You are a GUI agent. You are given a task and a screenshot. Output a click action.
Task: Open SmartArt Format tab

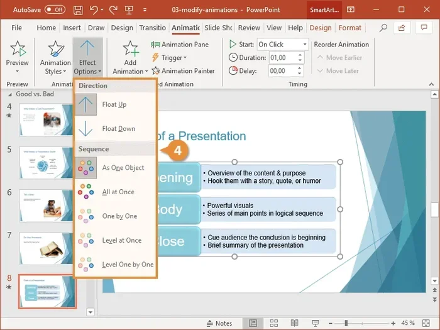[350, 28]
